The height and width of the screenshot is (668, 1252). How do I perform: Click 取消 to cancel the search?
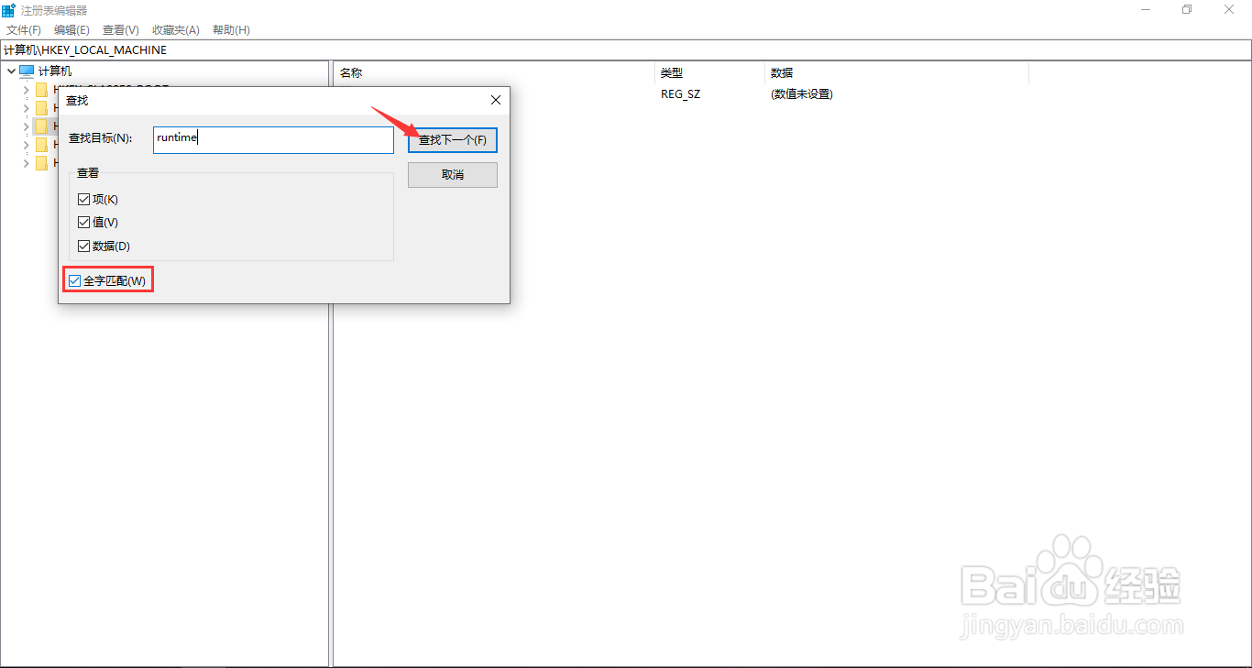pos(453,175)
